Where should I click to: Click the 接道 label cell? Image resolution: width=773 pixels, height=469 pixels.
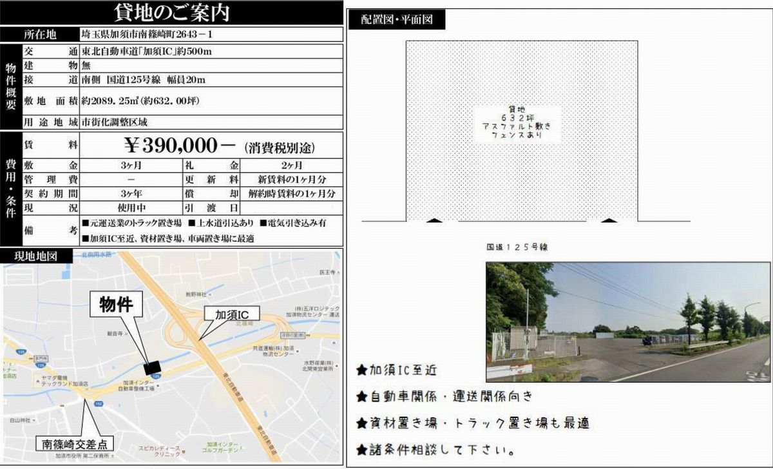tap(50, 79)
